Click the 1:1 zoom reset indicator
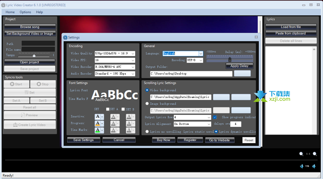Viewport: 323px width, 179px height. pos(308,154)
